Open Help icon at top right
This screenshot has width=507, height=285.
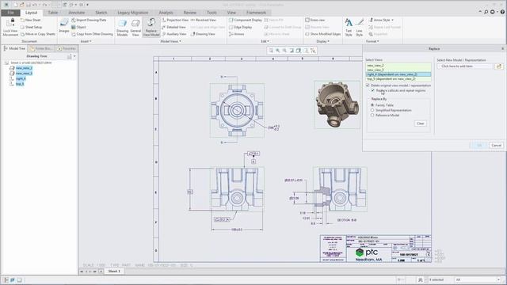click(502, 12)
